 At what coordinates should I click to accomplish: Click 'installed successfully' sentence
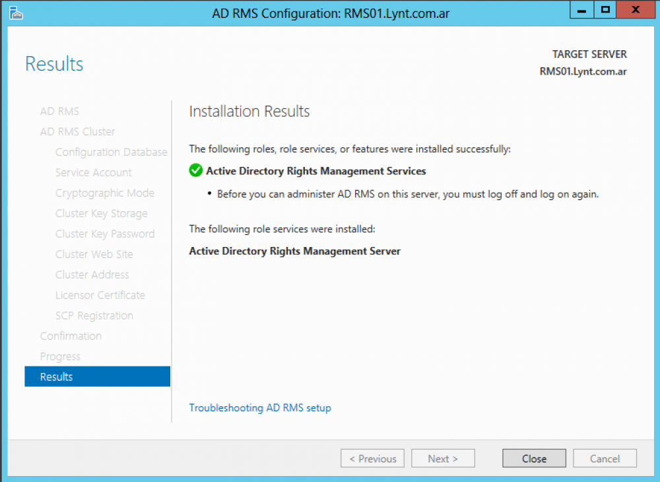(349, 149)
